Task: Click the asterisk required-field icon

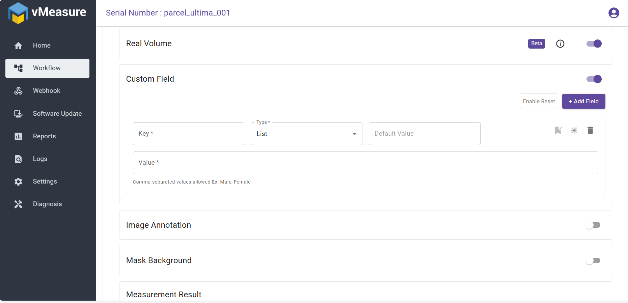Action: [x=574, y=130]
